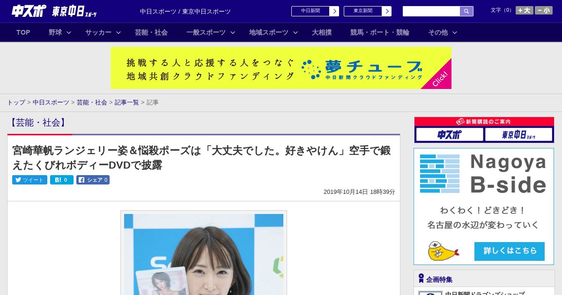Click the Chunichi Sports logo in the header

point(29,11)
